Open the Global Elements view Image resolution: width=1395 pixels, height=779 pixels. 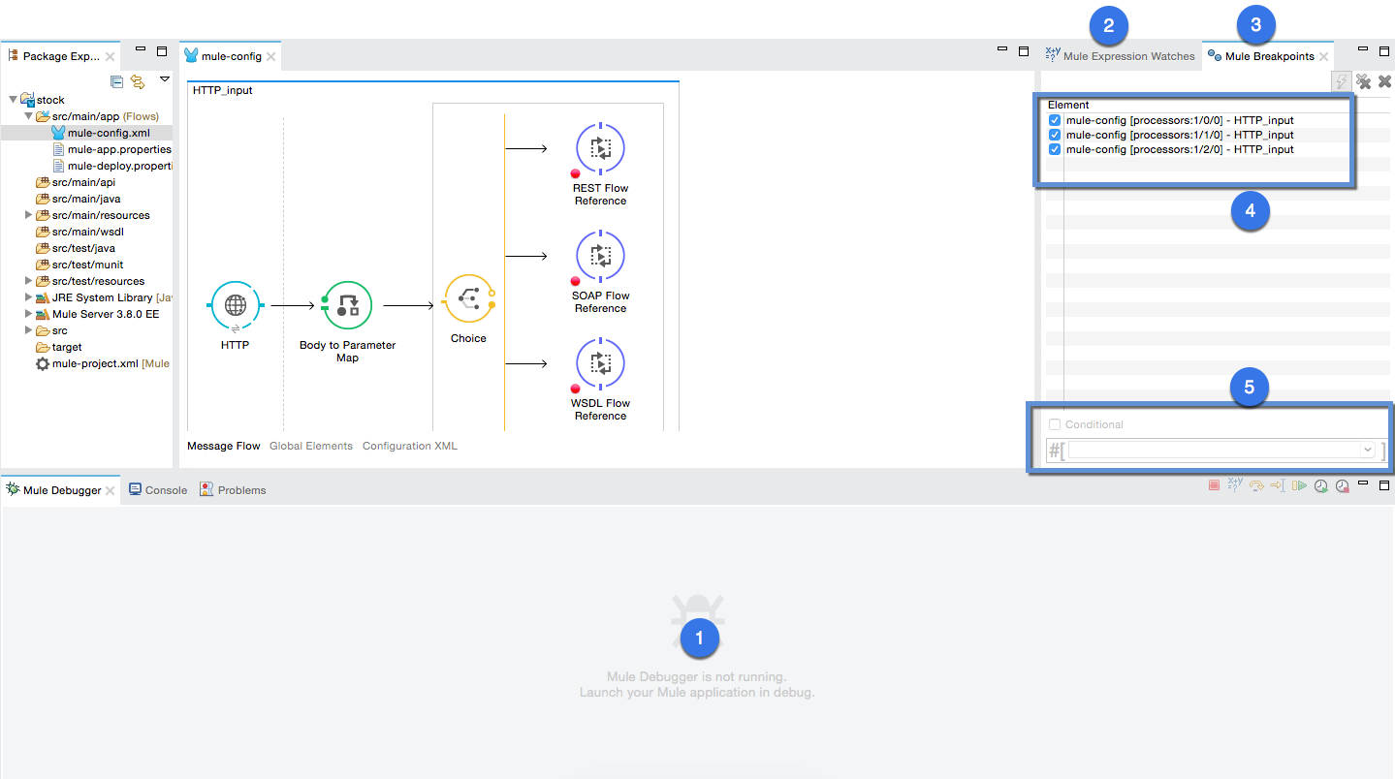pos(311,446)
